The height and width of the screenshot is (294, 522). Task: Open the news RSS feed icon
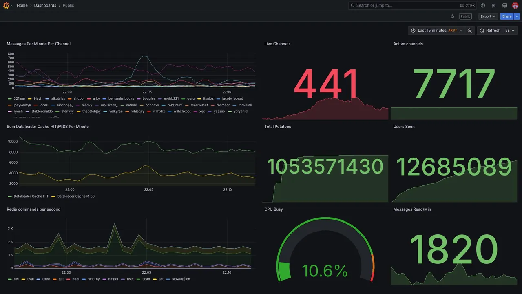[x=493, y=5]
